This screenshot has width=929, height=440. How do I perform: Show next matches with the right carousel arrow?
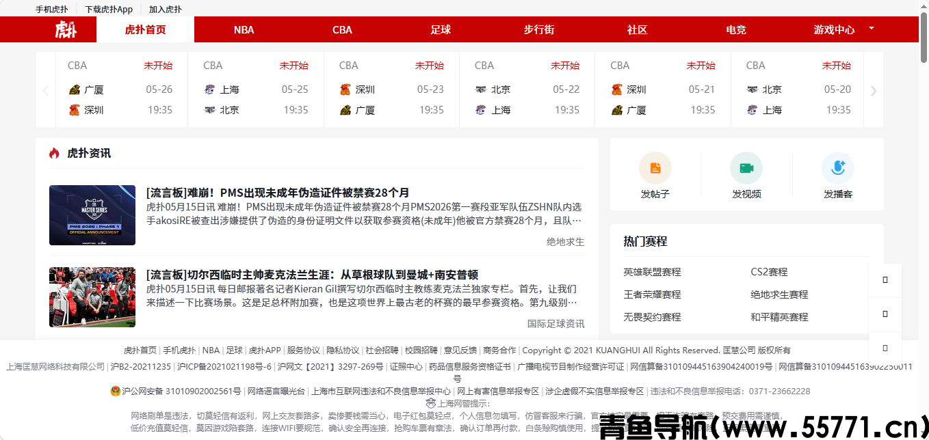point(873,90)
